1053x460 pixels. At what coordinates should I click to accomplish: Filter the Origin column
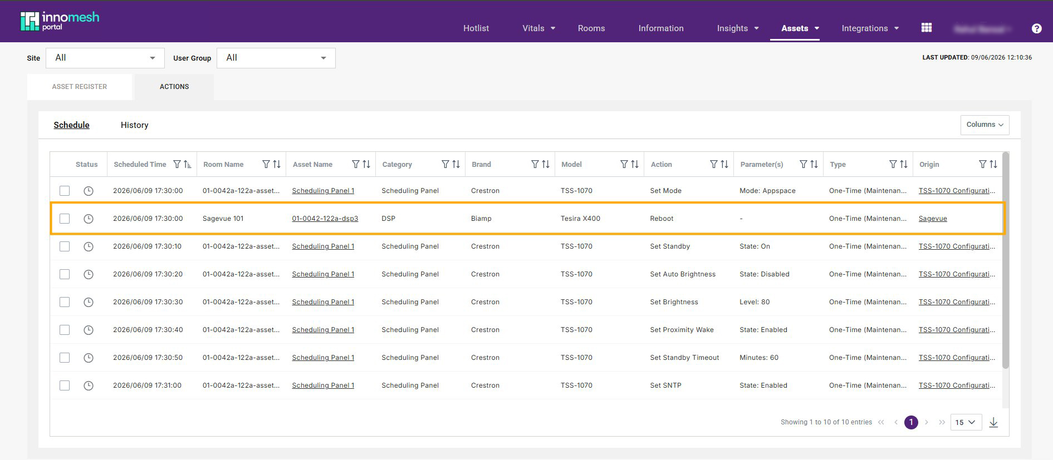983,164
